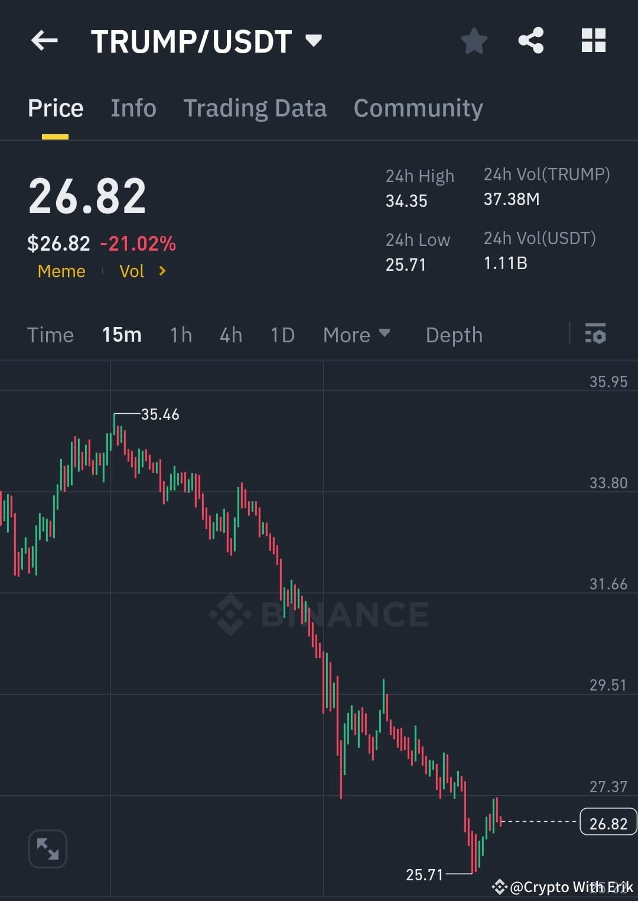The height and width of the screenshot is (901, 638).
Task: Select the Info tab
Action: point(133,108)
